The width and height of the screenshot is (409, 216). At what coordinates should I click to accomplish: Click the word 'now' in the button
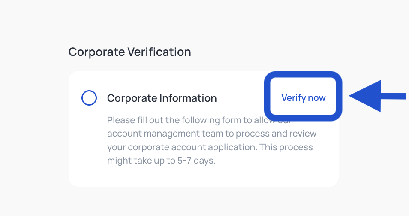coord(317,98)
